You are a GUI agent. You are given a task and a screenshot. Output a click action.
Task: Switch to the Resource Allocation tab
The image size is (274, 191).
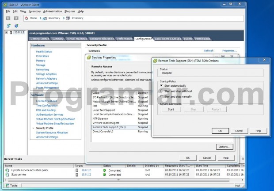tap(102, 39)
